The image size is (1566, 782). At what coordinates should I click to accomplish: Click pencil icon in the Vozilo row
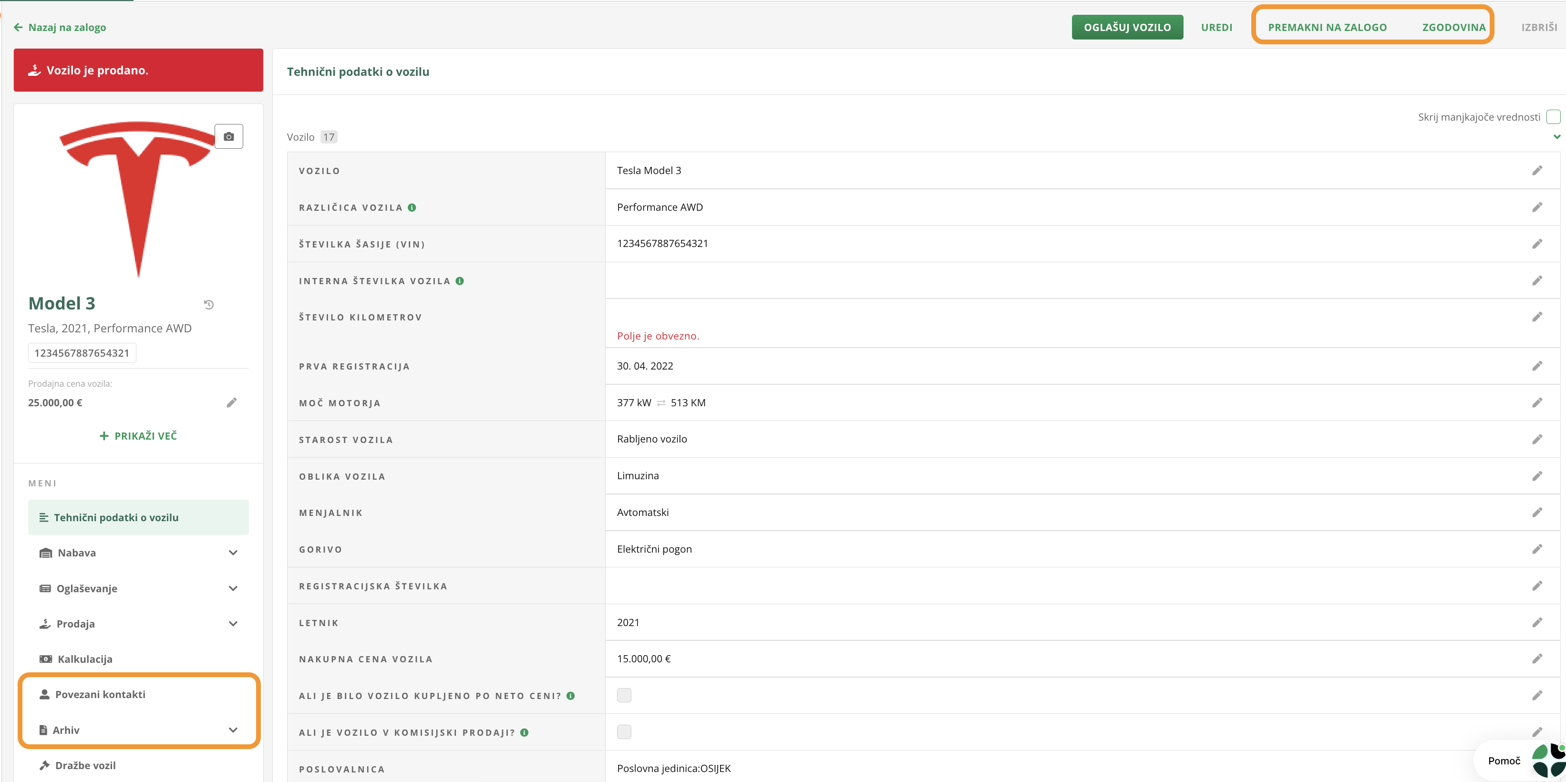tap(1537, 171)
